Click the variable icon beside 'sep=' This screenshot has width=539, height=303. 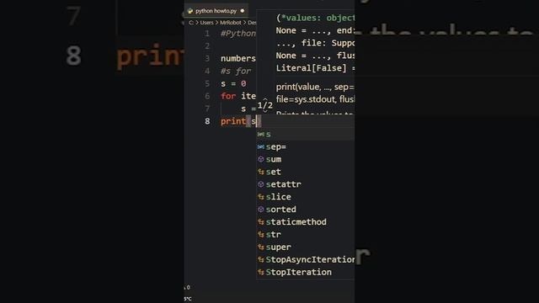pos(261,146)
